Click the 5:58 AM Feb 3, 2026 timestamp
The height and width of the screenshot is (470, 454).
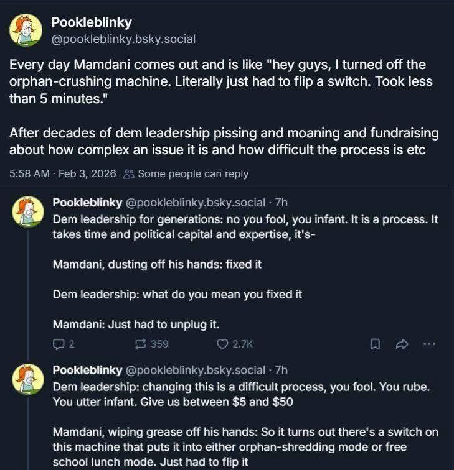coord(62,174)
